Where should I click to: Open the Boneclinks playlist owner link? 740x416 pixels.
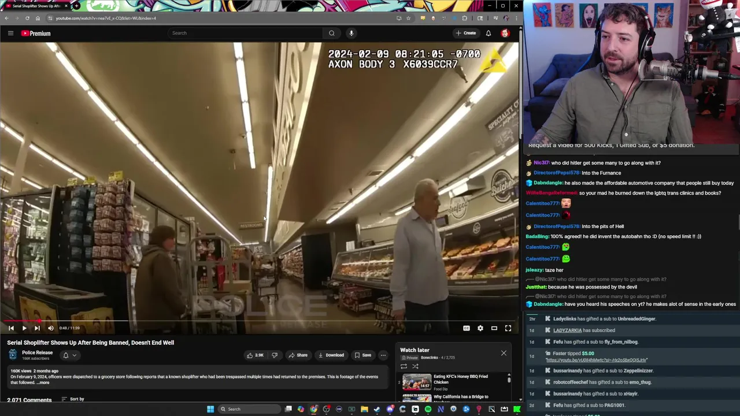tap(429, 358)
